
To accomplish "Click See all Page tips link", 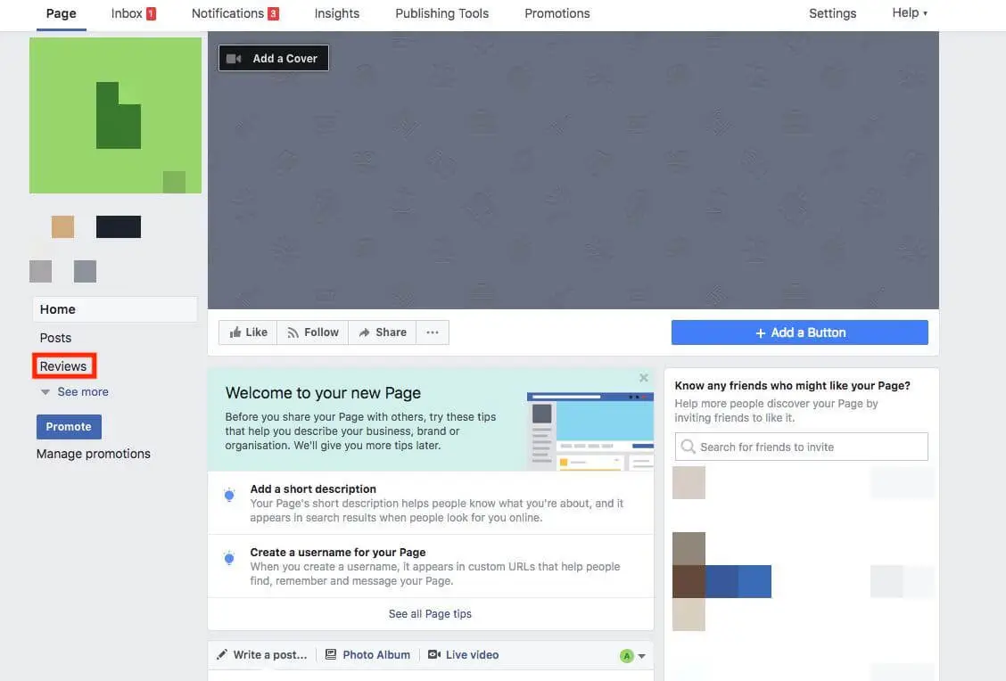I will (430, 613).
